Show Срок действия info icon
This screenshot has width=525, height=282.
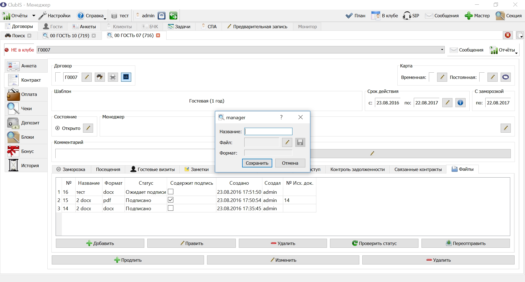[460, 102]
